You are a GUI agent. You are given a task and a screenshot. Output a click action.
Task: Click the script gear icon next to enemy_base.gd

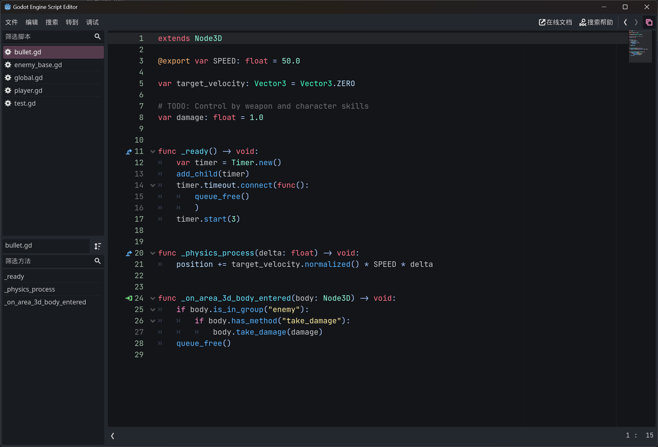coord(8,65)
